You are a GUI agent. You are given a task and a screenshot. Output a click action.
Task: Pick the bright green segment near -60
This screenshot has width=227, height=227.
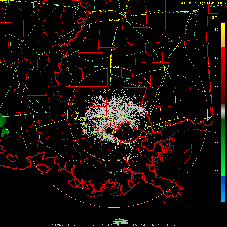click(x=223, y=169)
